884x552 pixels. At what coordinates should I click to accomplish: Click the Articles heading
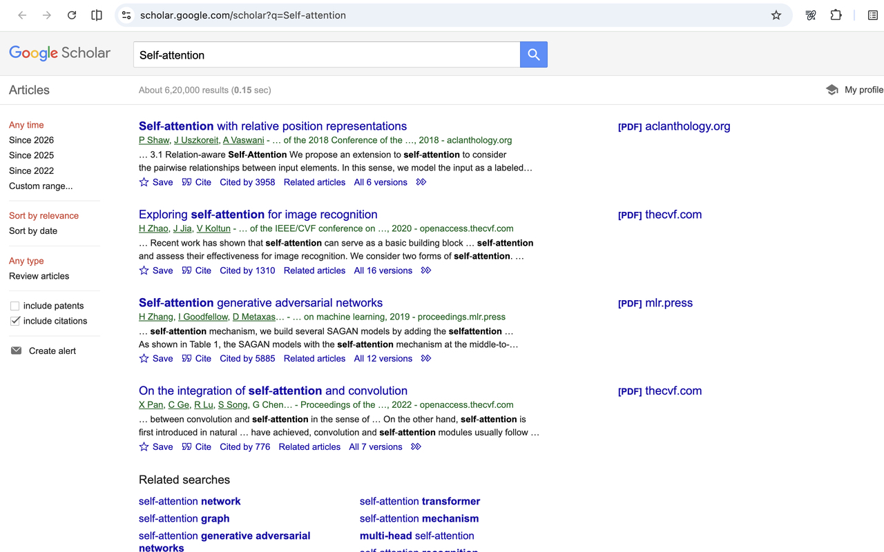29,90
